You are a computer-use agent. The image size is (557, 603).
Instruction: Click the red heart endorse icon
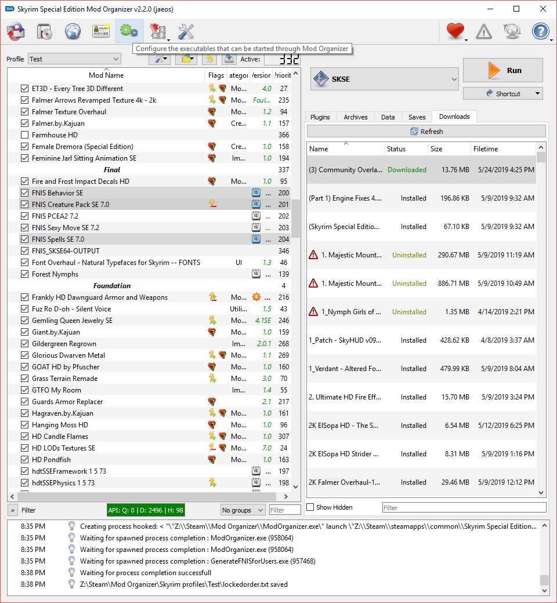pos(455,31)
